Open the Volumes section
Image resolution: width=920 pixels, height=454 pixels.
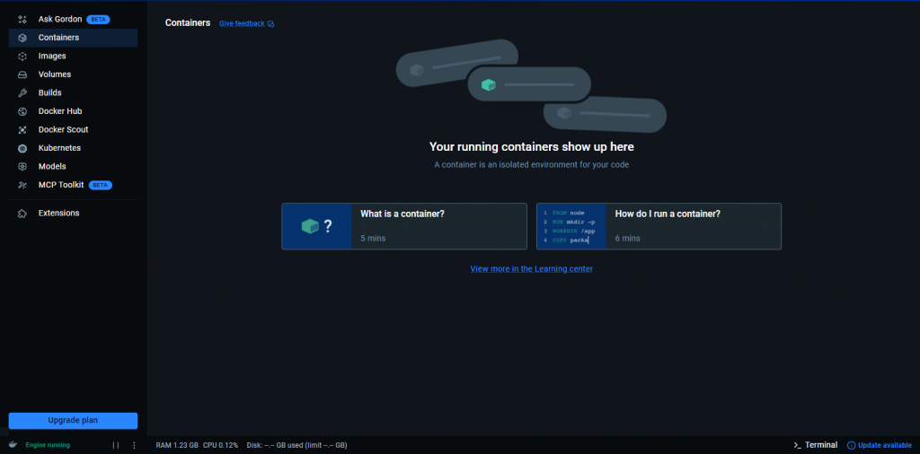point(73,74)
